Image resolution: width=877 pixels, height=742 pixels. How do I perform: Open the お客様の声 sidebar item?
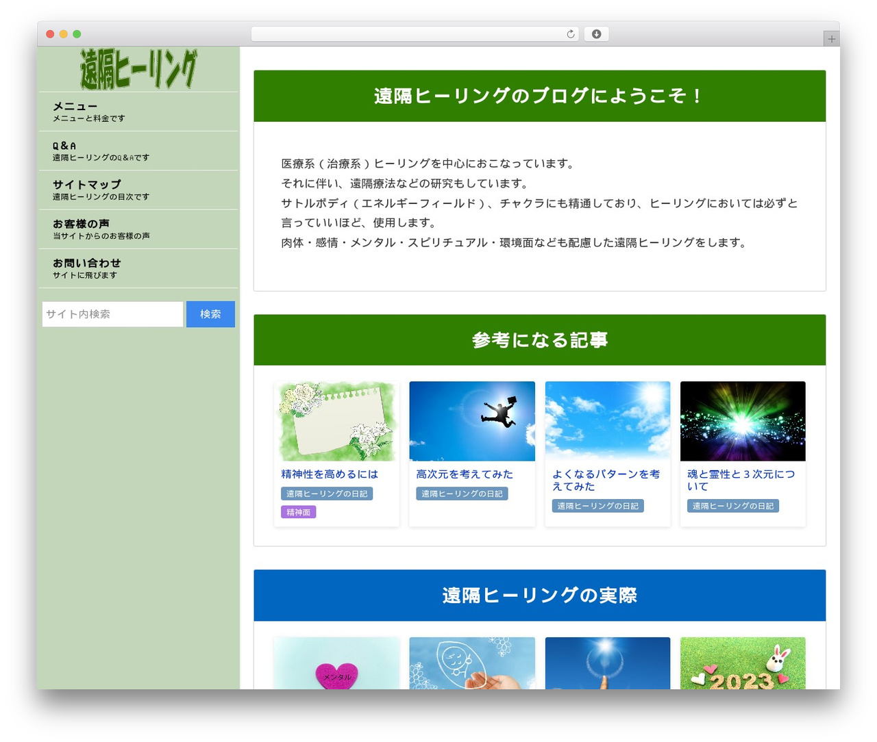click(138, 229)
